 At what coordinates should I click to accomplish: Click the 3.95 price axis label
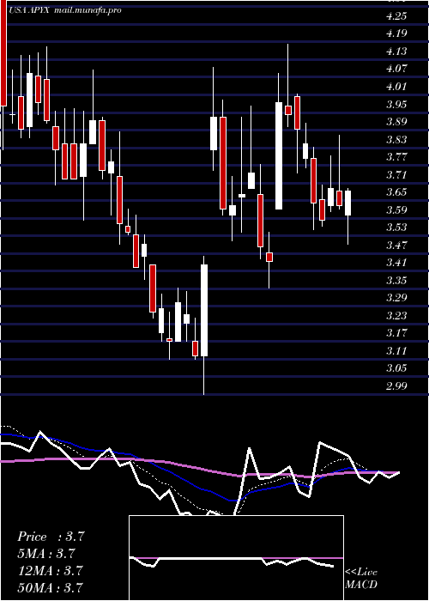pos(396,104)
